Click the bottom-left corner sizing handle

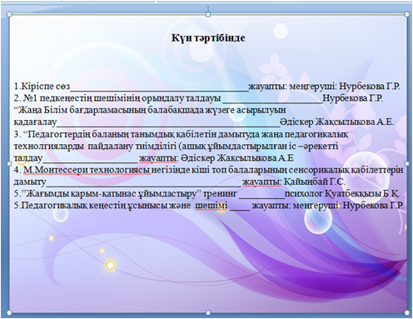(9, 313)
